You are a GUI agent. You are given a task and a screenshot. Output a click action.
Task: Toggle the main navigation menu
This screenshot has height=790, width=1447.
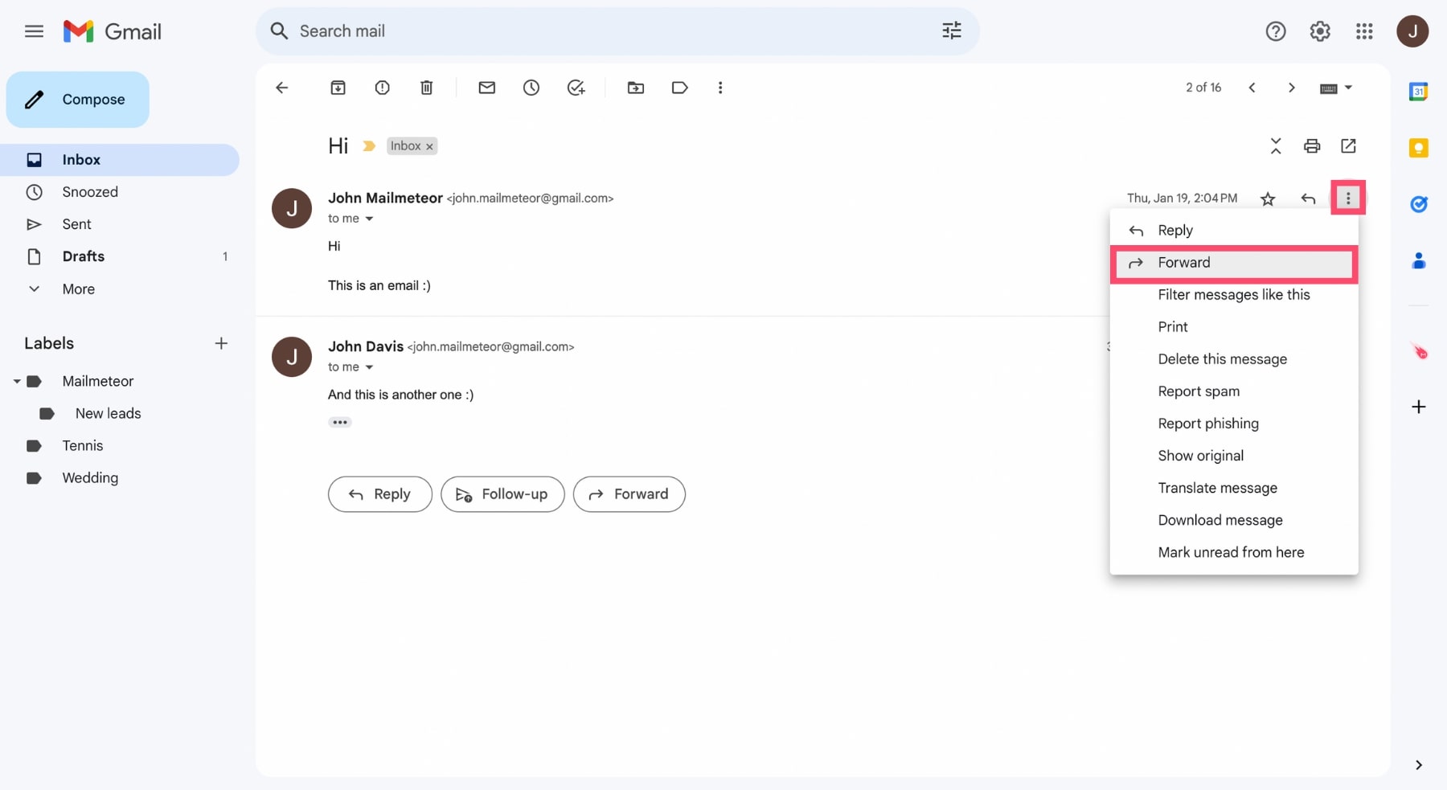pyautogui.click(x=34, y=31)
